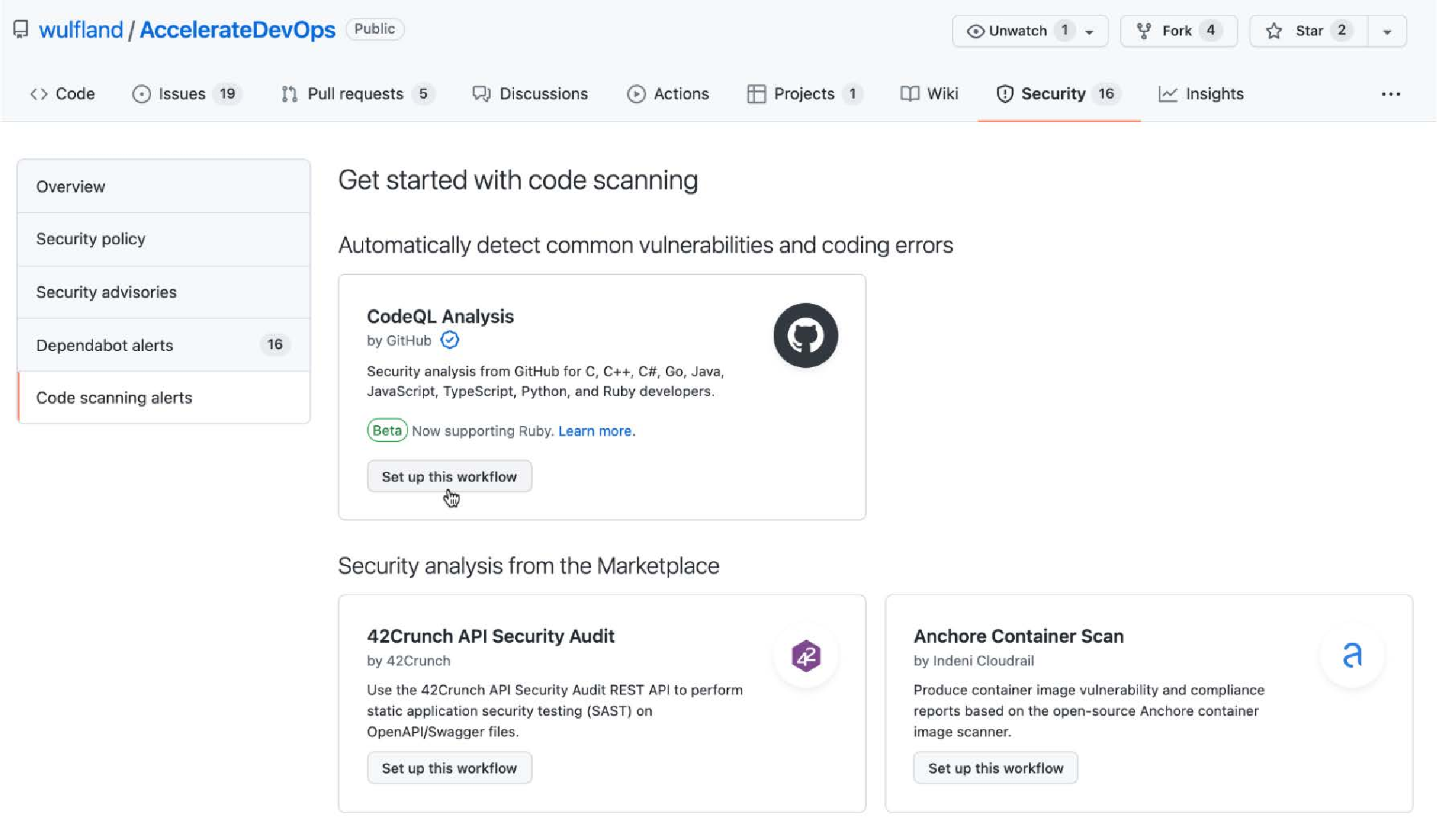Expand the Unwatch dropdown arrow
The width and height of the screenshot is (1437, 824).
coord(1089,31)
